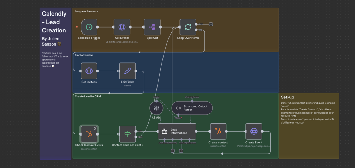Click the Edit Fields manual subtitle
The image size is (355, 168).
(128, 86)
